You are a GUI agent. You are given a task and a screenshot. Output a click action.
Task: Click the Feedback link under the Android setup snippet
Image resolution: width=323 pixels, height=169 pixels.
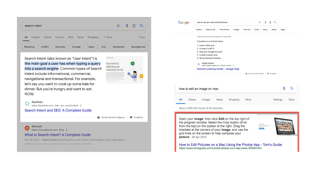point(273,73)
